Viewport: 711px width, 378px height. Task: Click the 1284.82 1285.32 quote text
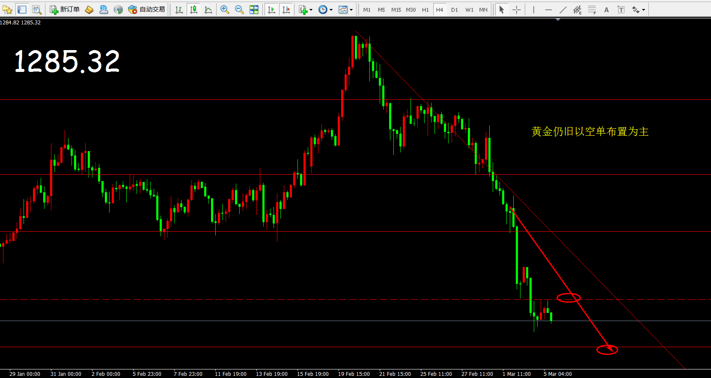pyautogui.click(x=21, y=23)
